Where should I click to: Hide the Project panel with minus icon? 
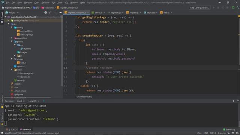pos(60,12)
